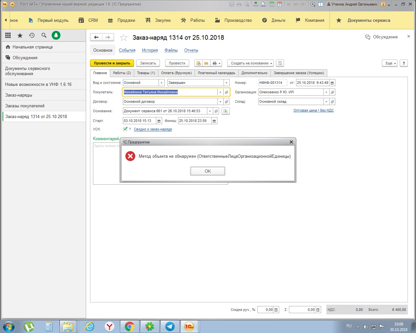This screenshot has height=333, width=416.
Task: Open the CRM section
Action: point(88,20)
